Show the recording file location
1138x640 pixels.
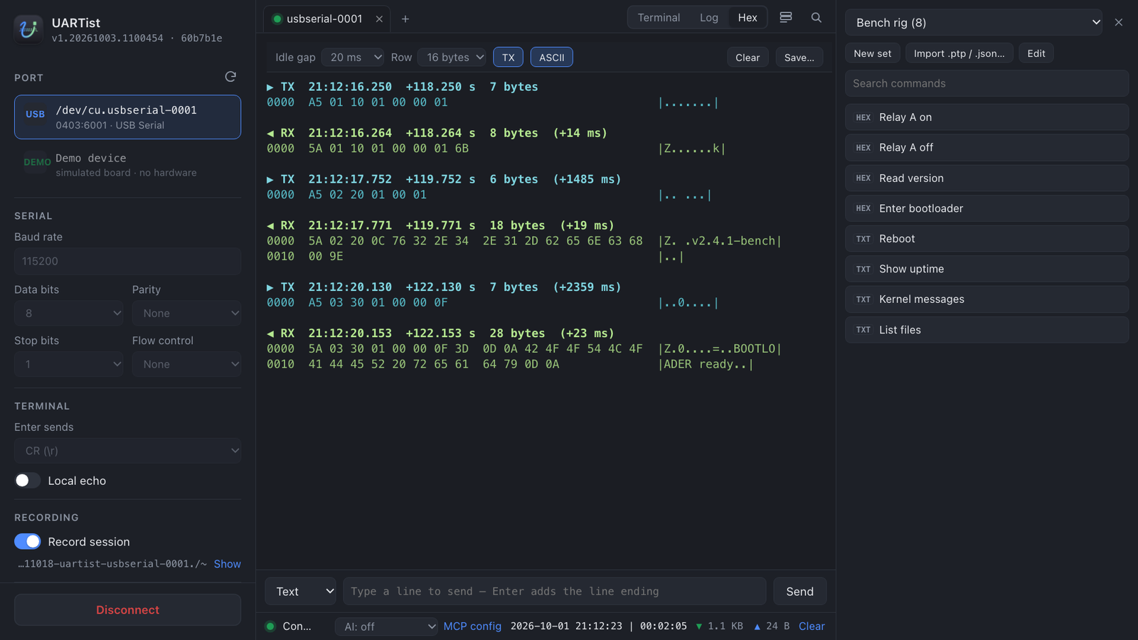click(228, 564)
